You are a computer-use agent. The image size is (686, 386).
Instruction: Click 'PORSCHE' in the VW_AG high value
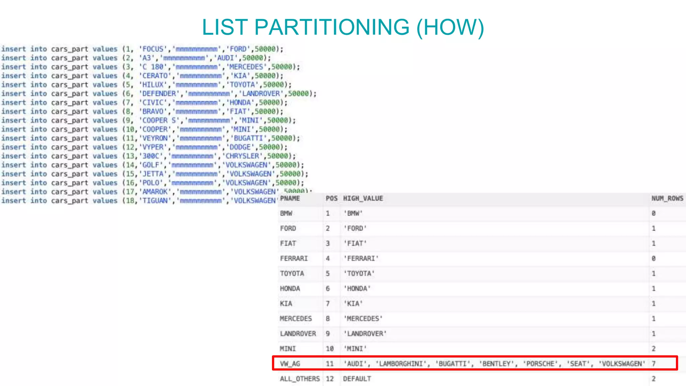(541, 364)
